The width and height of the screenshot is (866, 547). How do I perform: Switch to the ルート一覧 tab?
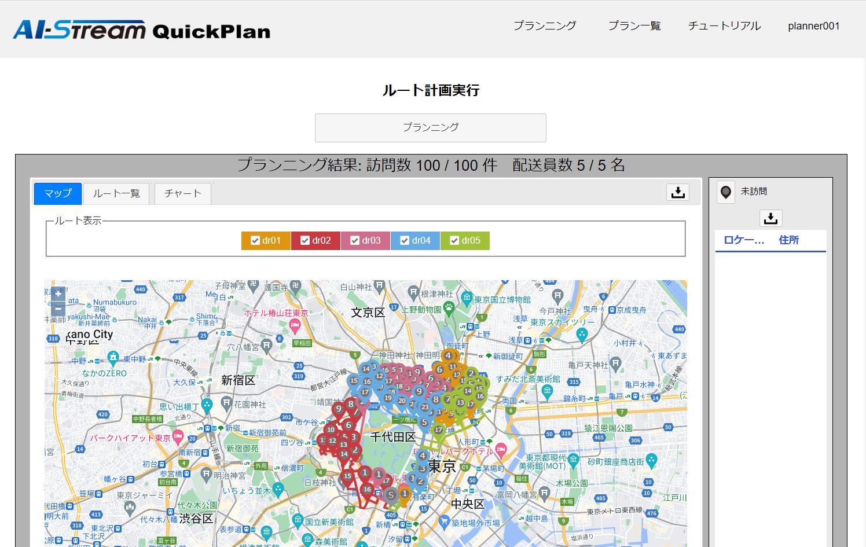116,193
